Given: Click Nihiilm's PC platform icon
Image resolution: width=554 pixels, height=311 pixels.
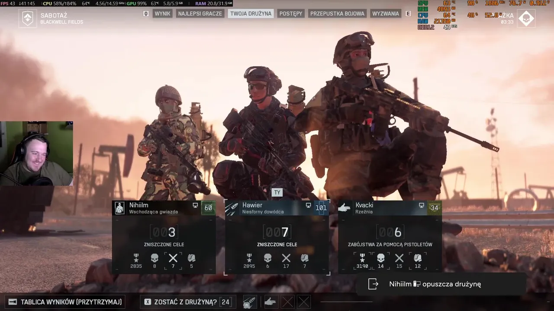Looking at the screenshot, I should pos(195,206).
